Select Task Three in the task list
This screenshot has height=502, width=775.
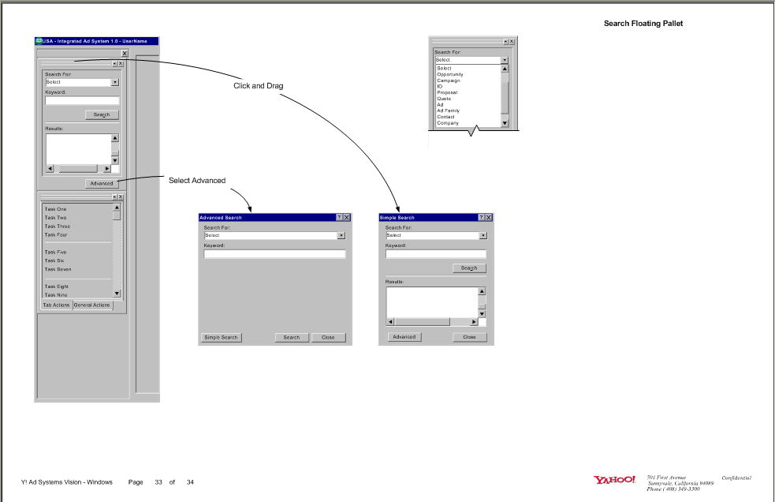pos(58,227)
